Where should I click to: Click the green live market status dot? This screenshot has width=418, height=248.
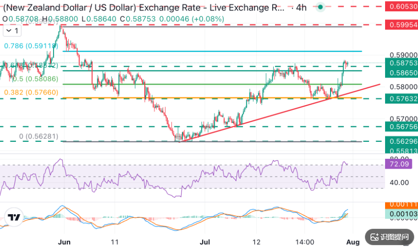[320, 7]
